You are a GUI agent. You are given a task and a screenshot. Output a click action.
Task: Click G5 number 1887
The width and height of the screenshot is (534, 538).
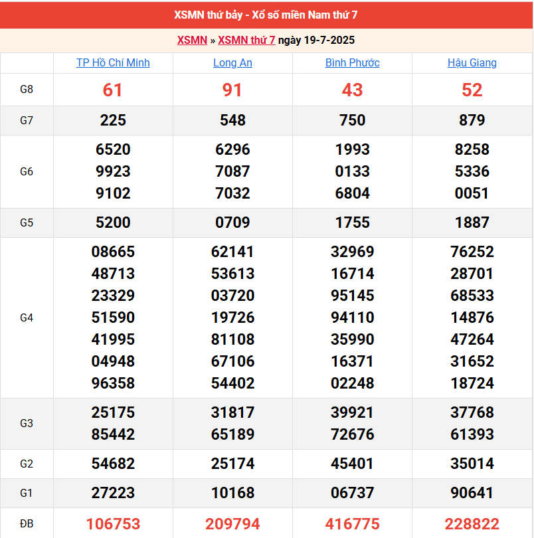[x=472, y=223]
